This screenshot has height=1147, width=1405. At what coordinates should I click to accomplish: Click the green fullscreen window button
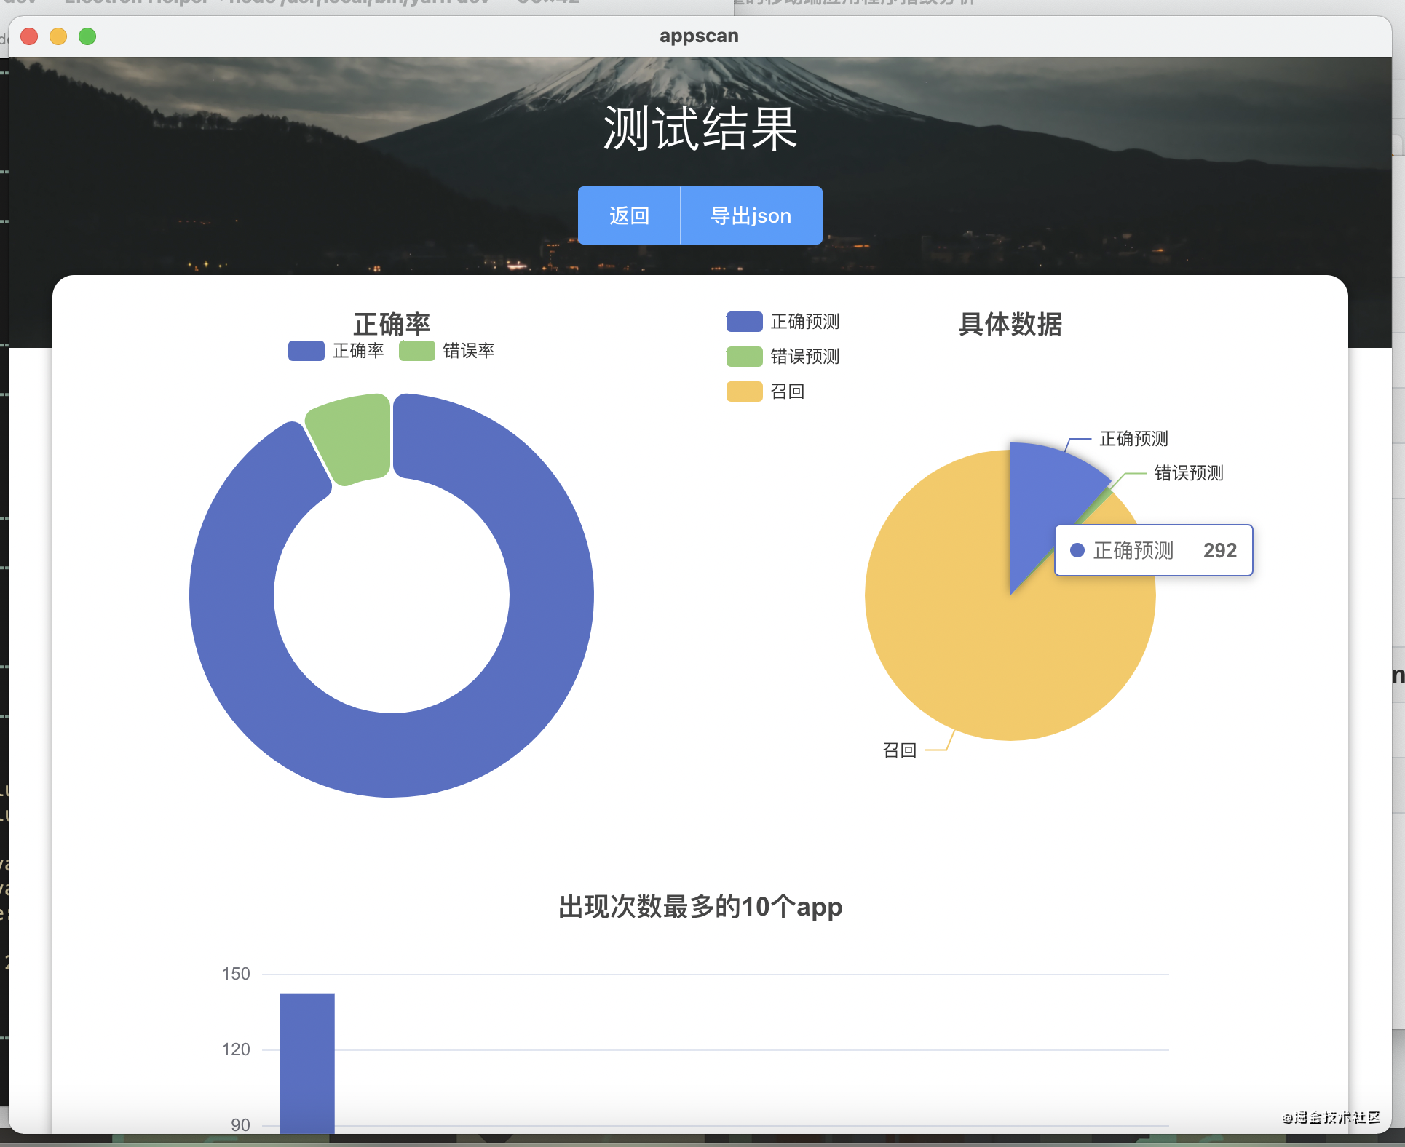(x=87, y=36)
